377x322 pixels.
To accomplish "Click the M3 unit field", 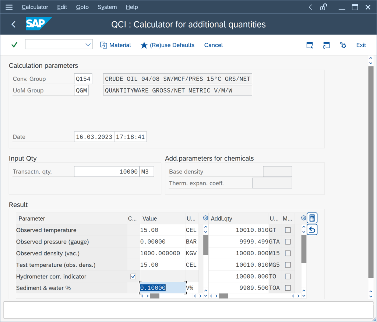I will (x=147, y=171).
